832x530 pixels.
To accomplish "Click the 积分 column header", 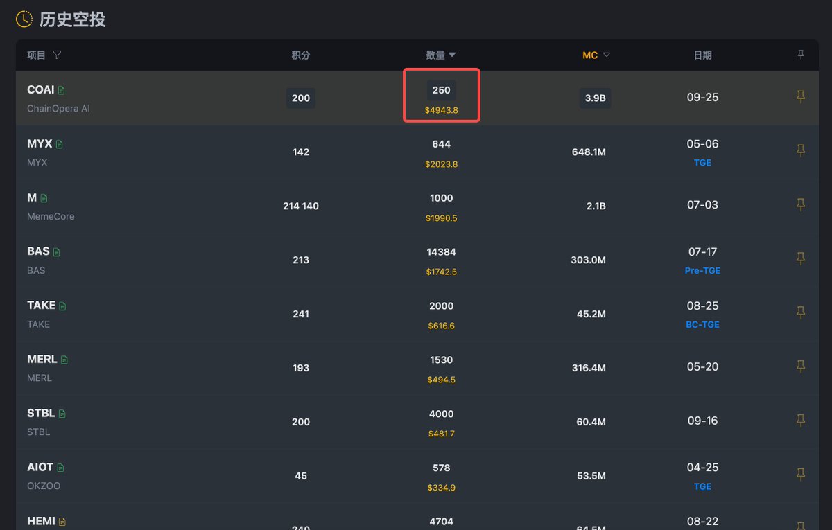I will tap(300, 55).
